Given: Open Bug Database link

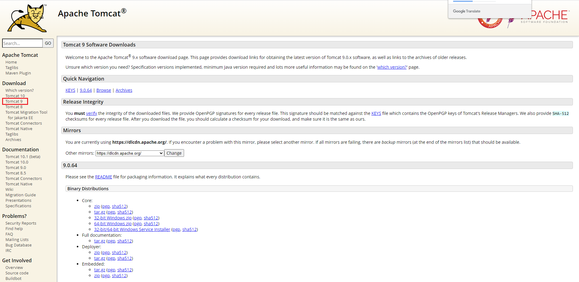Looking at the screenshot, I should [19, 245].
